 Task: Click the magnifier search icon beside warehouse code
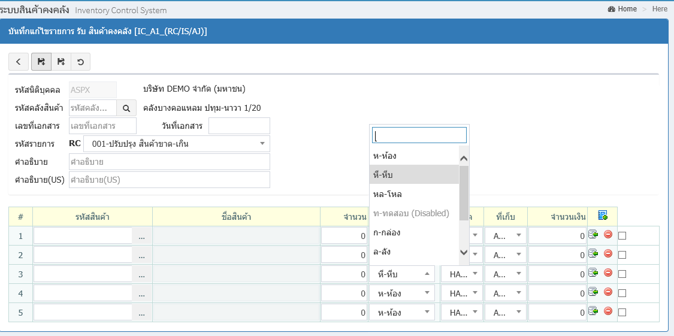tap(126, 108)
